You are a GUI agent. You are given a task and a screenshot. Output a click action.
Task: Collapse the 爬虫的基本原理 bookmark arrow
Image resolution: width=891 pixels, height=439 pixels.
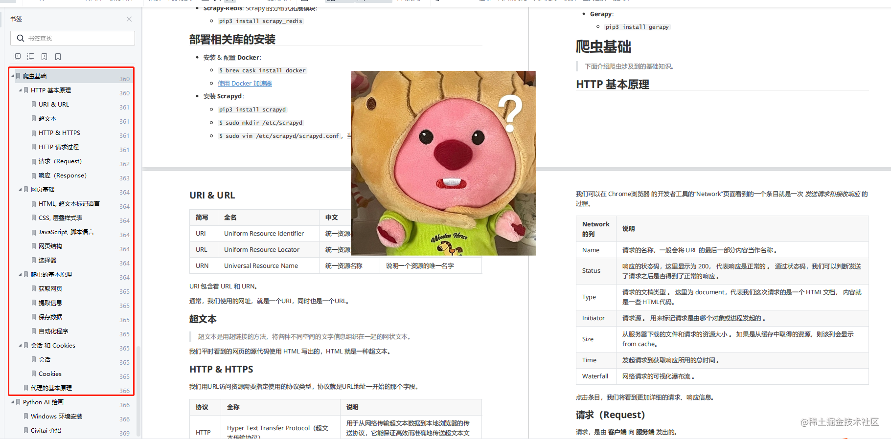(x=21, y=274)
